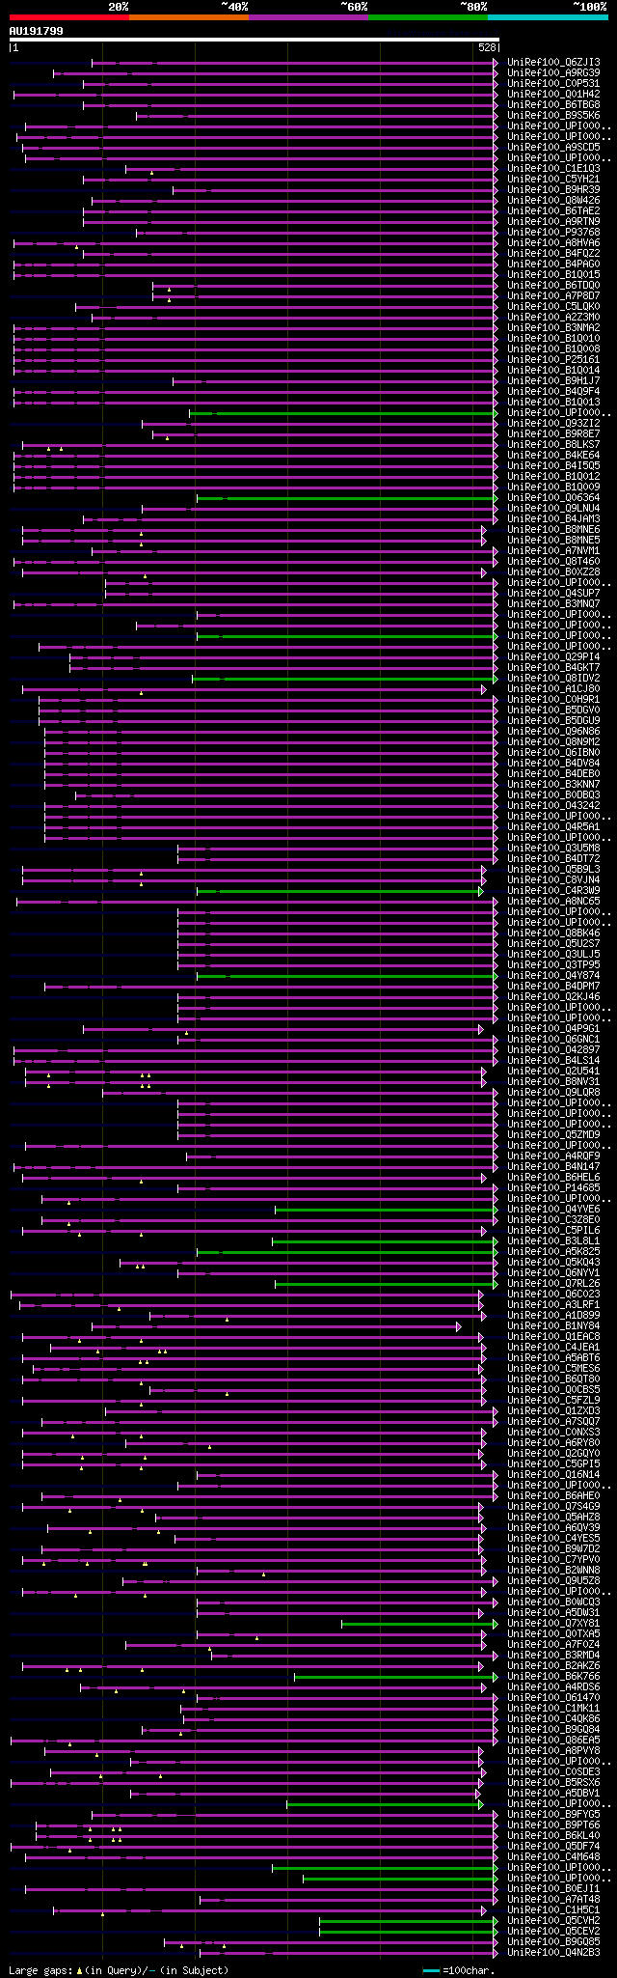The width and height of the screenshot is (617, 1978).
Task: Select hit UniRef100_Q4SUP7
Action: point(553,593)
